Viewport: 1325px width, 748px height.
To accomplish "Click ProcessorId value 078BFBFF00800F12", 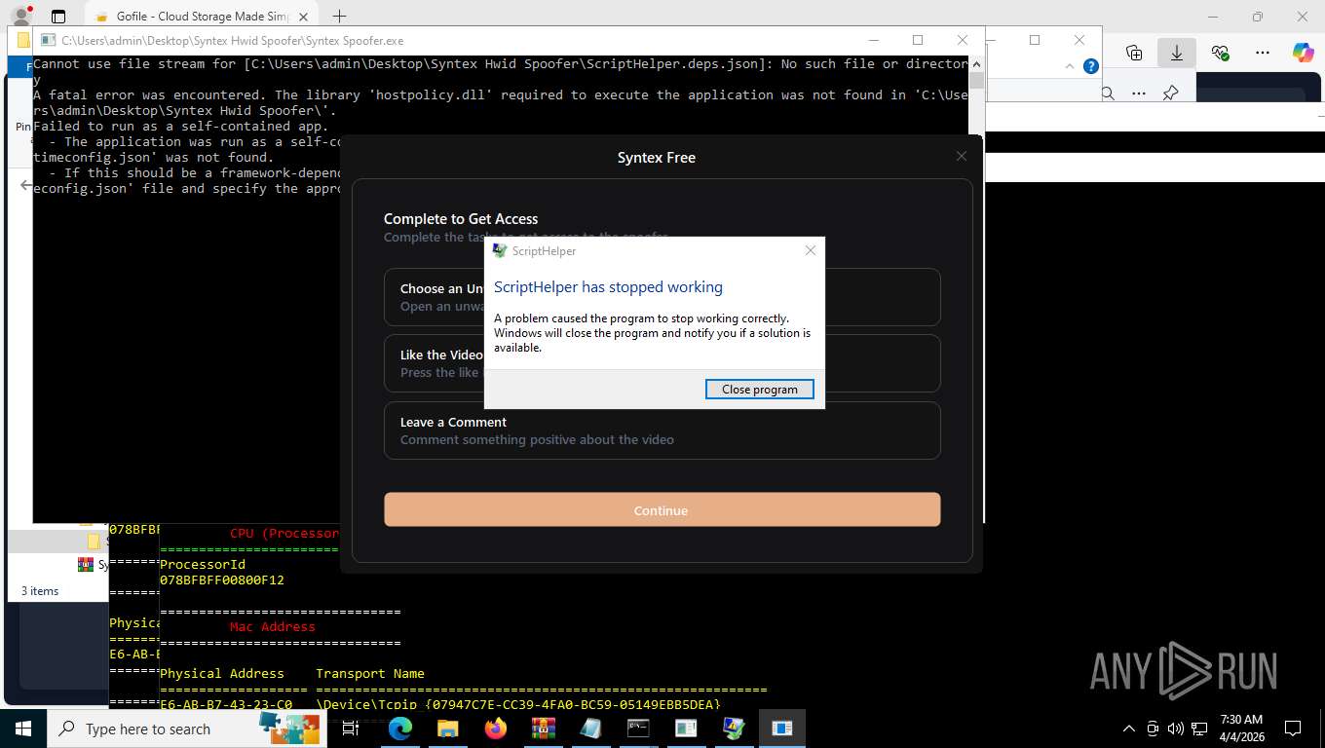I will pyautogui.click(x=222, y=580).
